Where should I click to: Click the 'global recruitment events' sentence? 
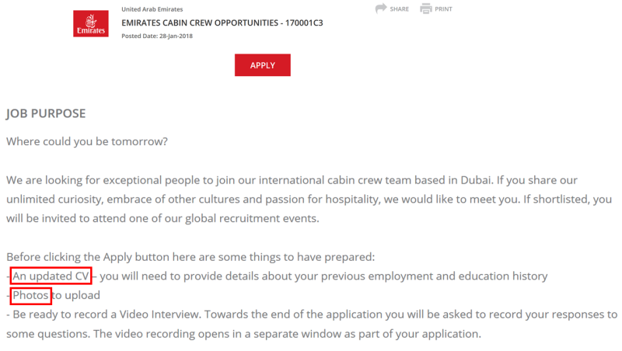click(x=162, y=219)
